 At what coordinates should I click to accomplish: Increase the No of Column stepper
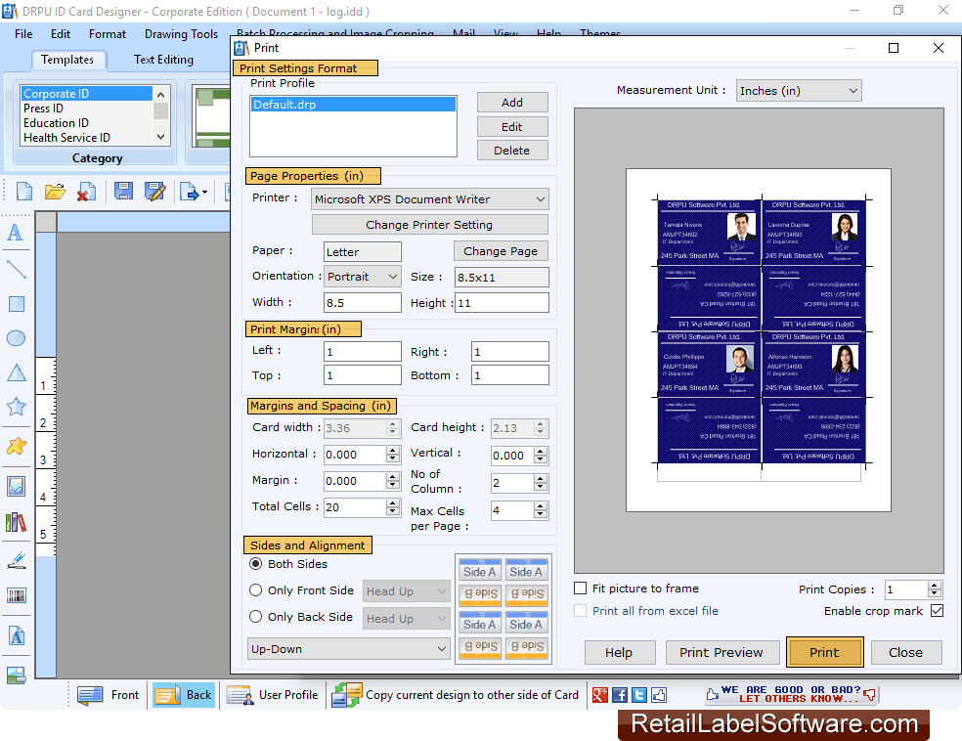coord(538,477)
